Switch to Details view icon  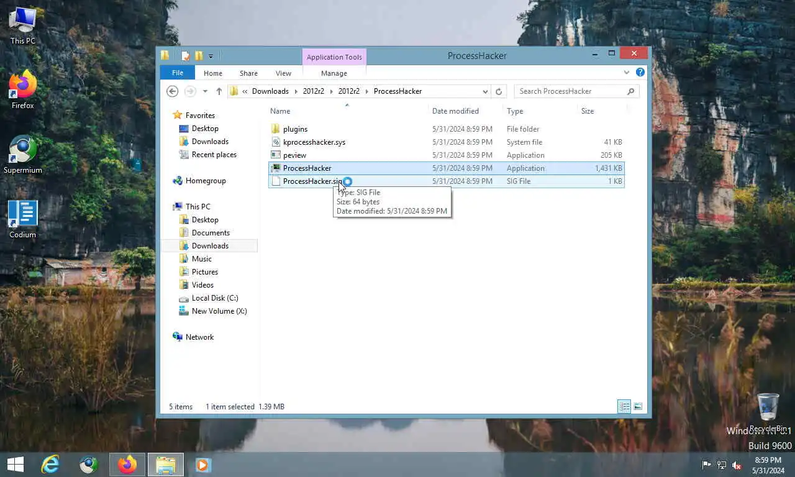click(624, 407)
